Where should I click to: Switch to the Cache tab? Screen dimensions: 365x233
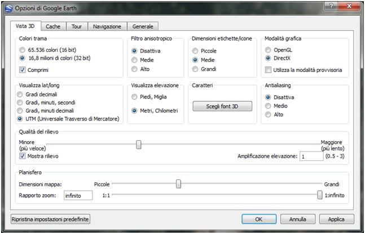53,26
